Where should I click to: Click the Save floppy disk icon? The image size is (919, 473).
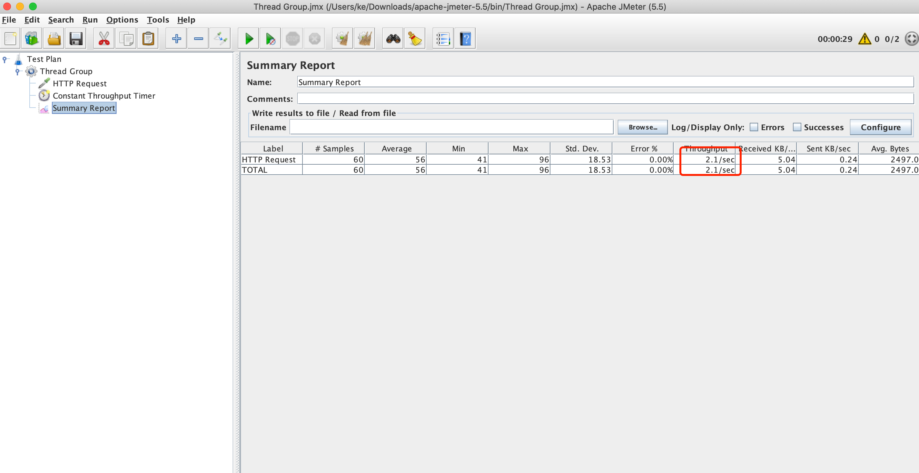coord(76,38)
